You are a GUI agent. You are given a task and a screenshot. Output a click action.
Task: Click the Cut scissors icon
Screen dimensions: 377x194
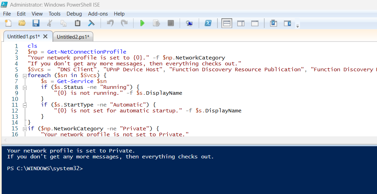click(x=50, y=23)
